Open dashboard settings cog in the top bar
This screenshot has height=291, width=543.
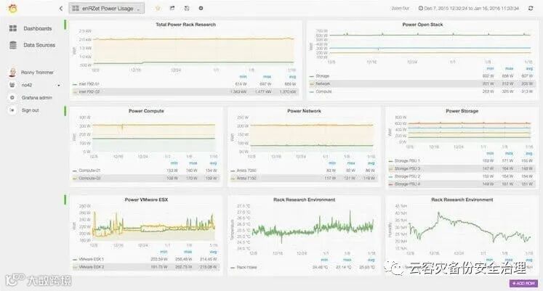pyautogui.click(x=201, y=8)
